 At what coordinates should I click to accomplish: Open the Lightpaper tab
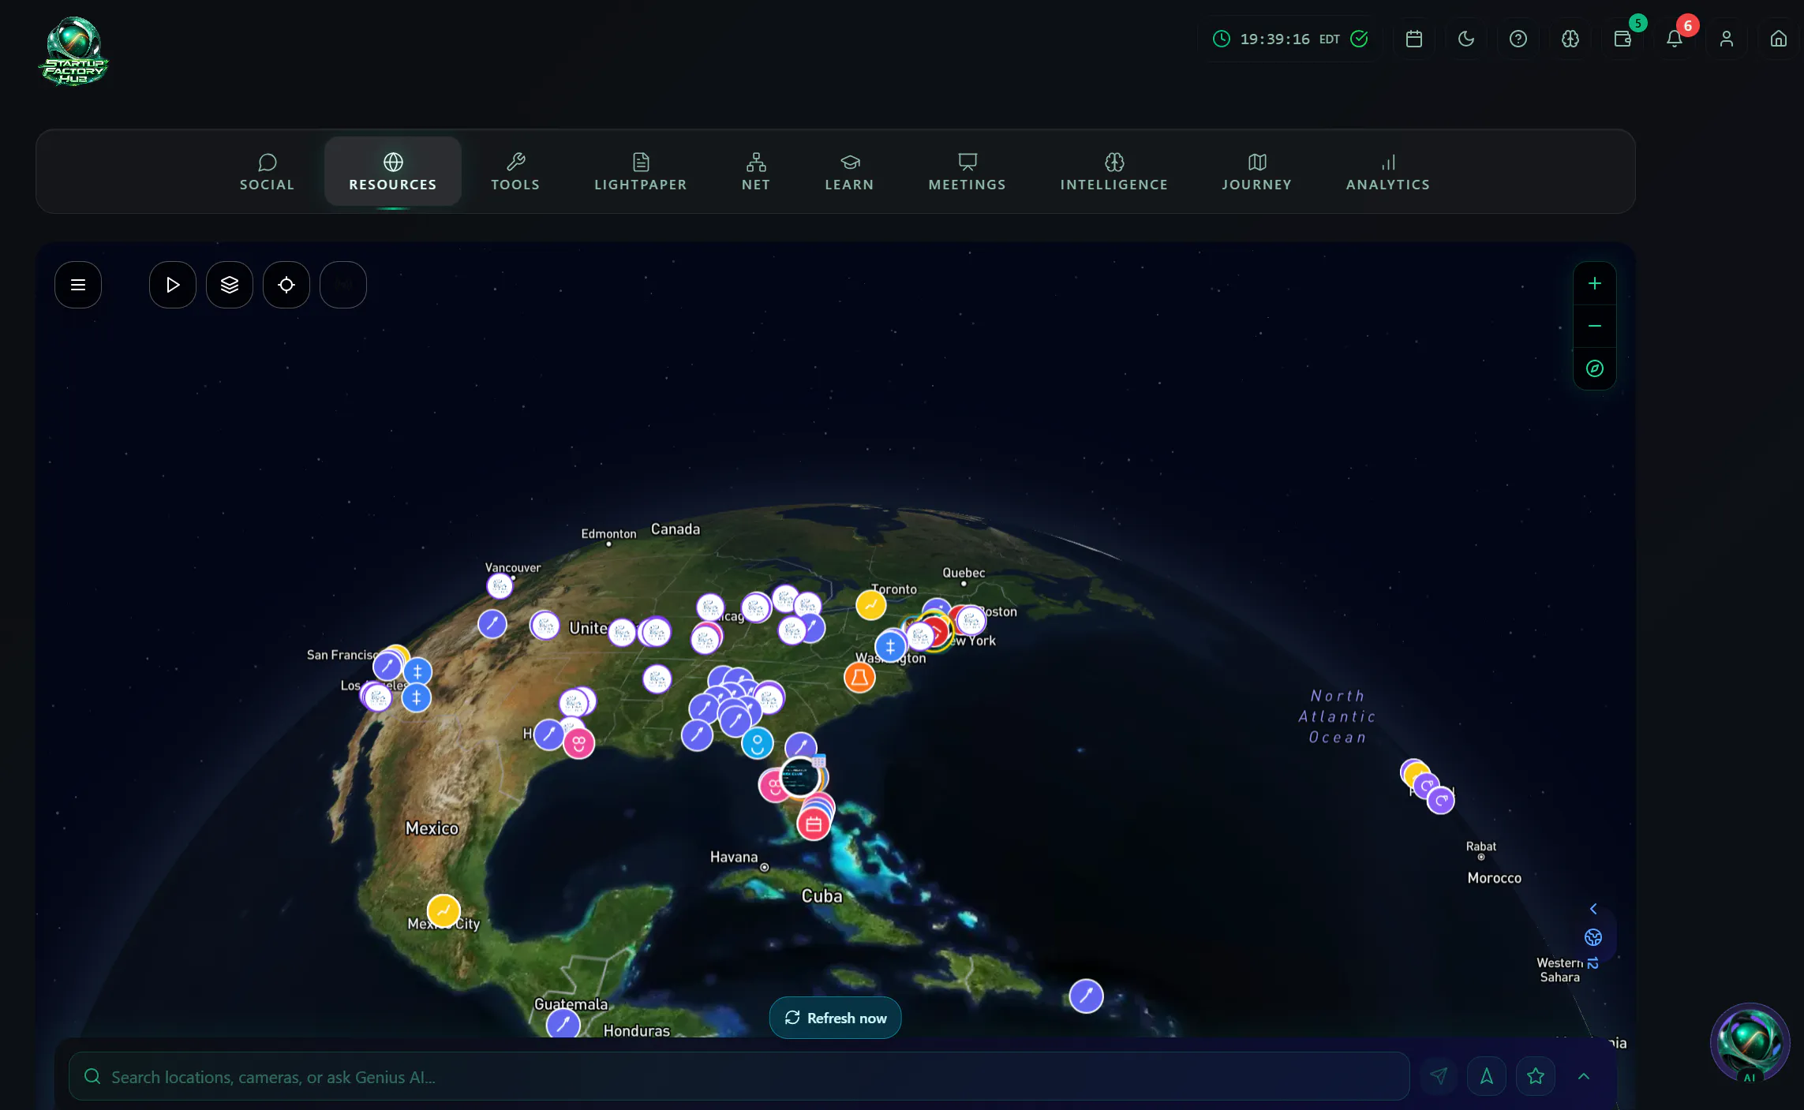point(640,172)
